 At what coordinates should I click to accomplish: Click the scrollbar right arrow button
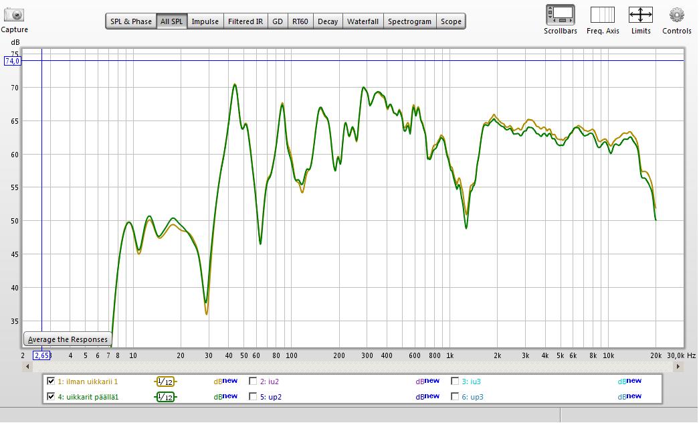click(680, 367)
